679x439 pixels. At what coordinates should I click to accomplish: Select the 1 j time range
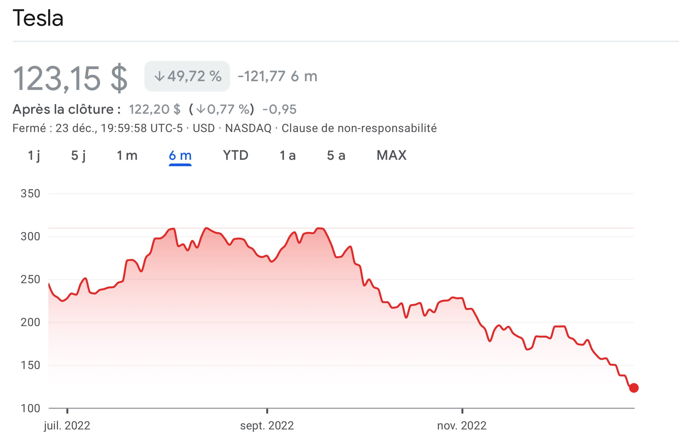click(35, 155)
